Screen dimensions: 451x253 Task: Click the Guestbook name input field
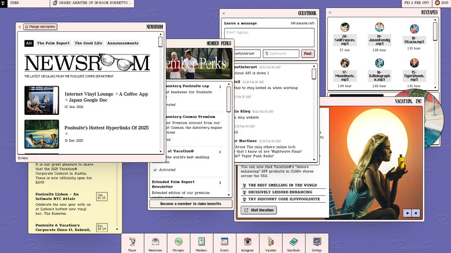tap(247, 54)
